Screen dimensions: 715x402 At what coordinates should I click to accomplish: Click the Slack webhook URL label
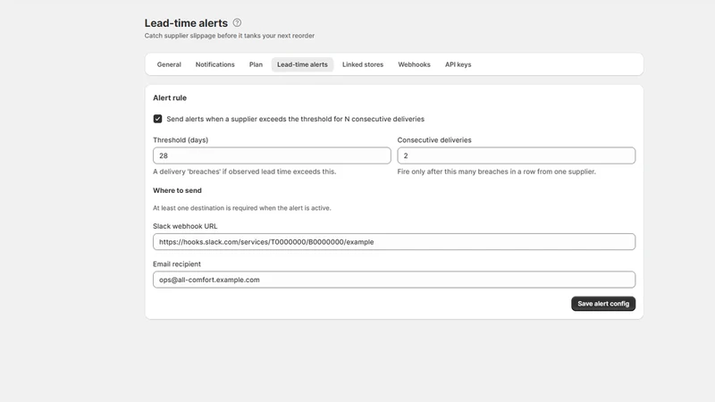(185, 226)
